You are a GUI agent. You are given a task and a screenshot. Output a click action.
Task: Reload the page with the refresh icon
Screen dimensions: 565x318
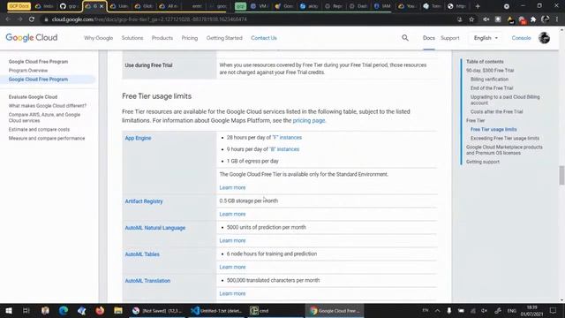tap(32, 19)
